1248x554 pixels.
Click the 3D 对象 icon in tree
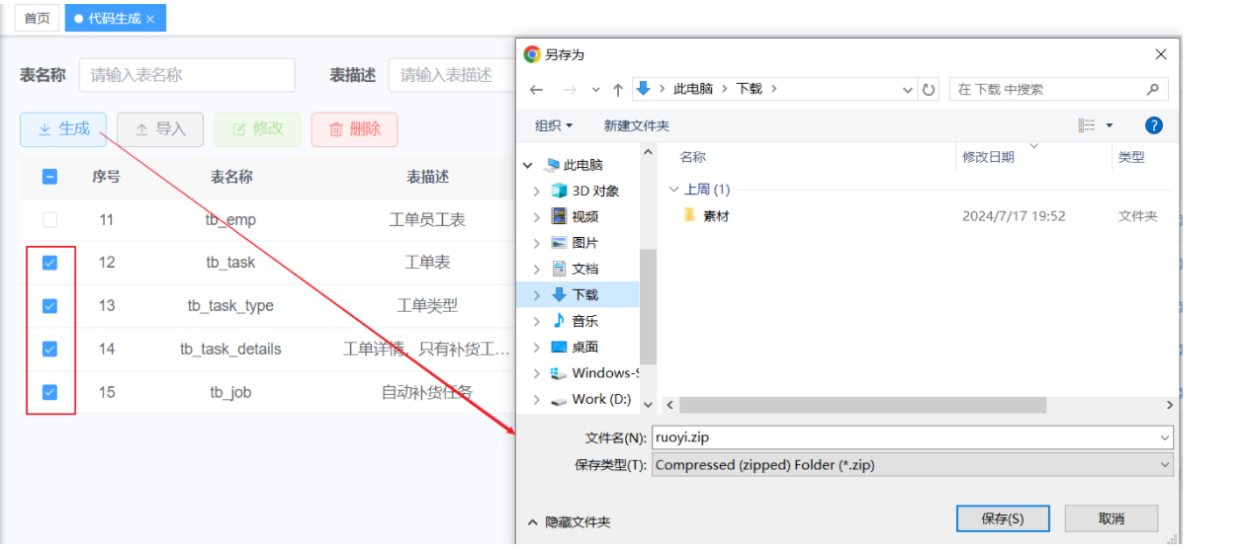pyautogui.click(x=560, y=191)
